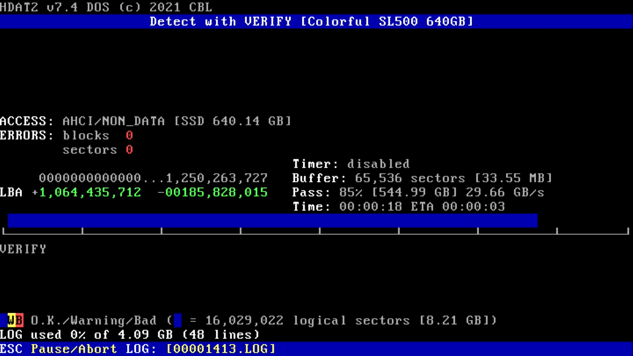This screenshot has width=633, height=356.
Task: Click the 'ACCESS:' label
Action: [27, 121]
